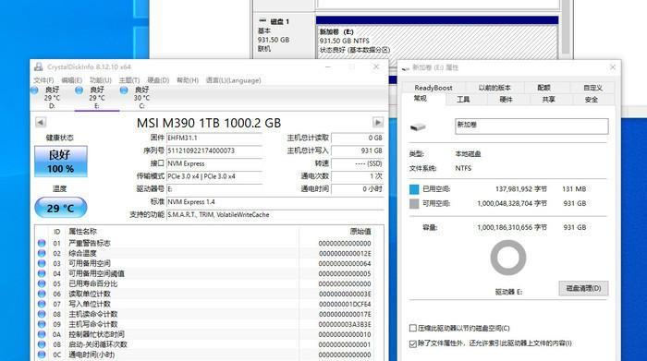This screenshot has height=361, width=647.
Task: Switch to the 常规 tab
Action: pos(421,98)
